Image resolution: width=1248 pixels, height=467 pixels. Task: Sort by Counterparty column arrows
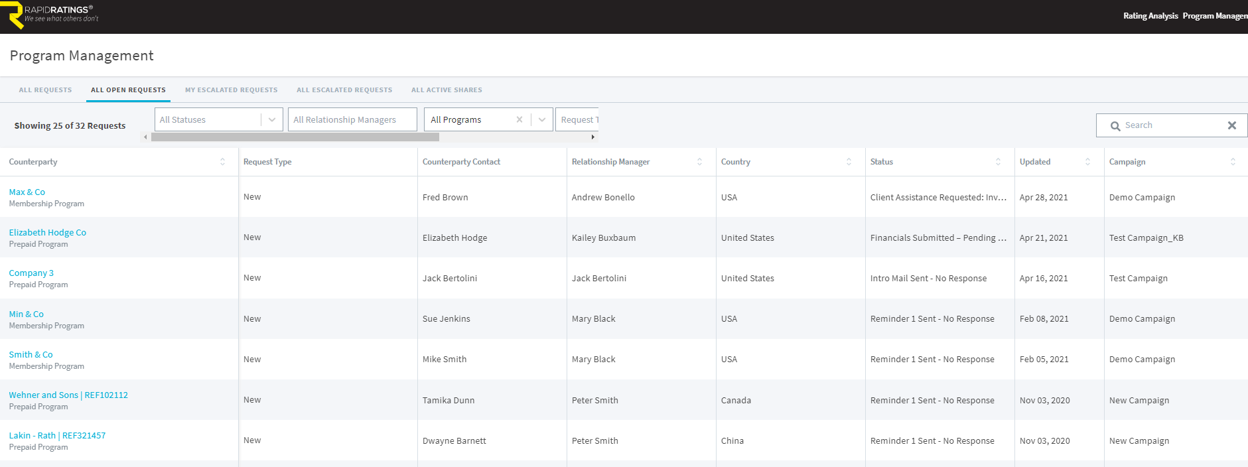click(222, 162)
